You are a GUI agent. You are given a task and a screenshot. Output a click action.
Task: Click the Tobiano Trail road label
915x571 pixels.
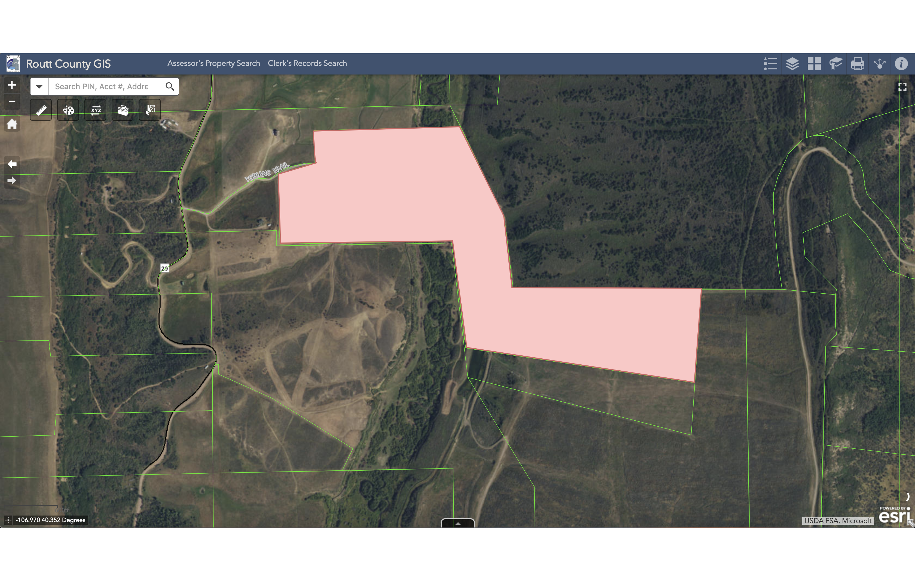(x=267, y=172)
